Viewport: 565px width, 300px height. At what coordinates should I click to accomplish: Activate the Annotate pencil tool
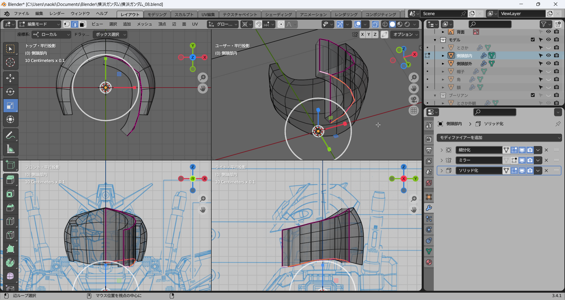click(10, 135)
